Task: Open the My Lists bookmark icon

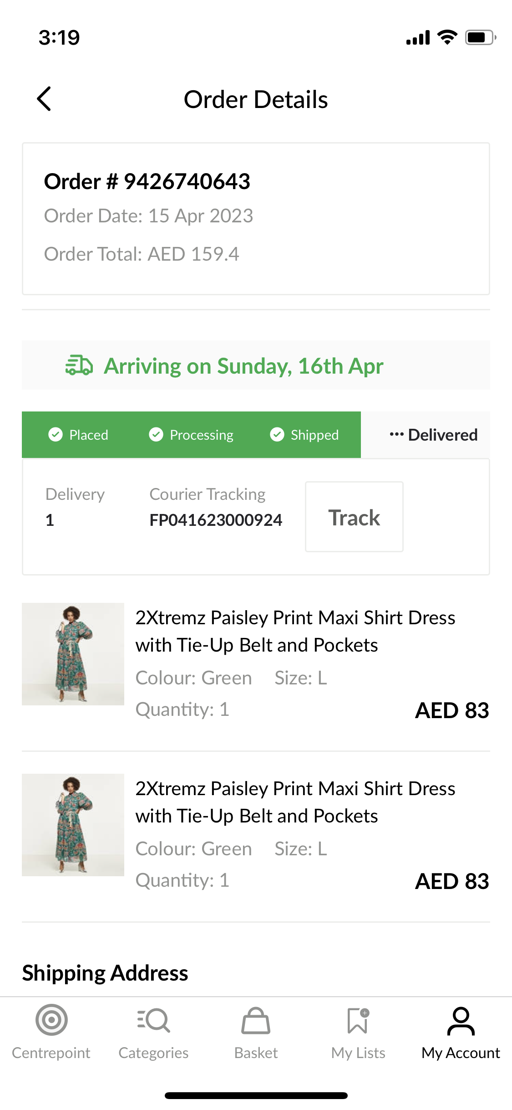Action: (358, 1020)
